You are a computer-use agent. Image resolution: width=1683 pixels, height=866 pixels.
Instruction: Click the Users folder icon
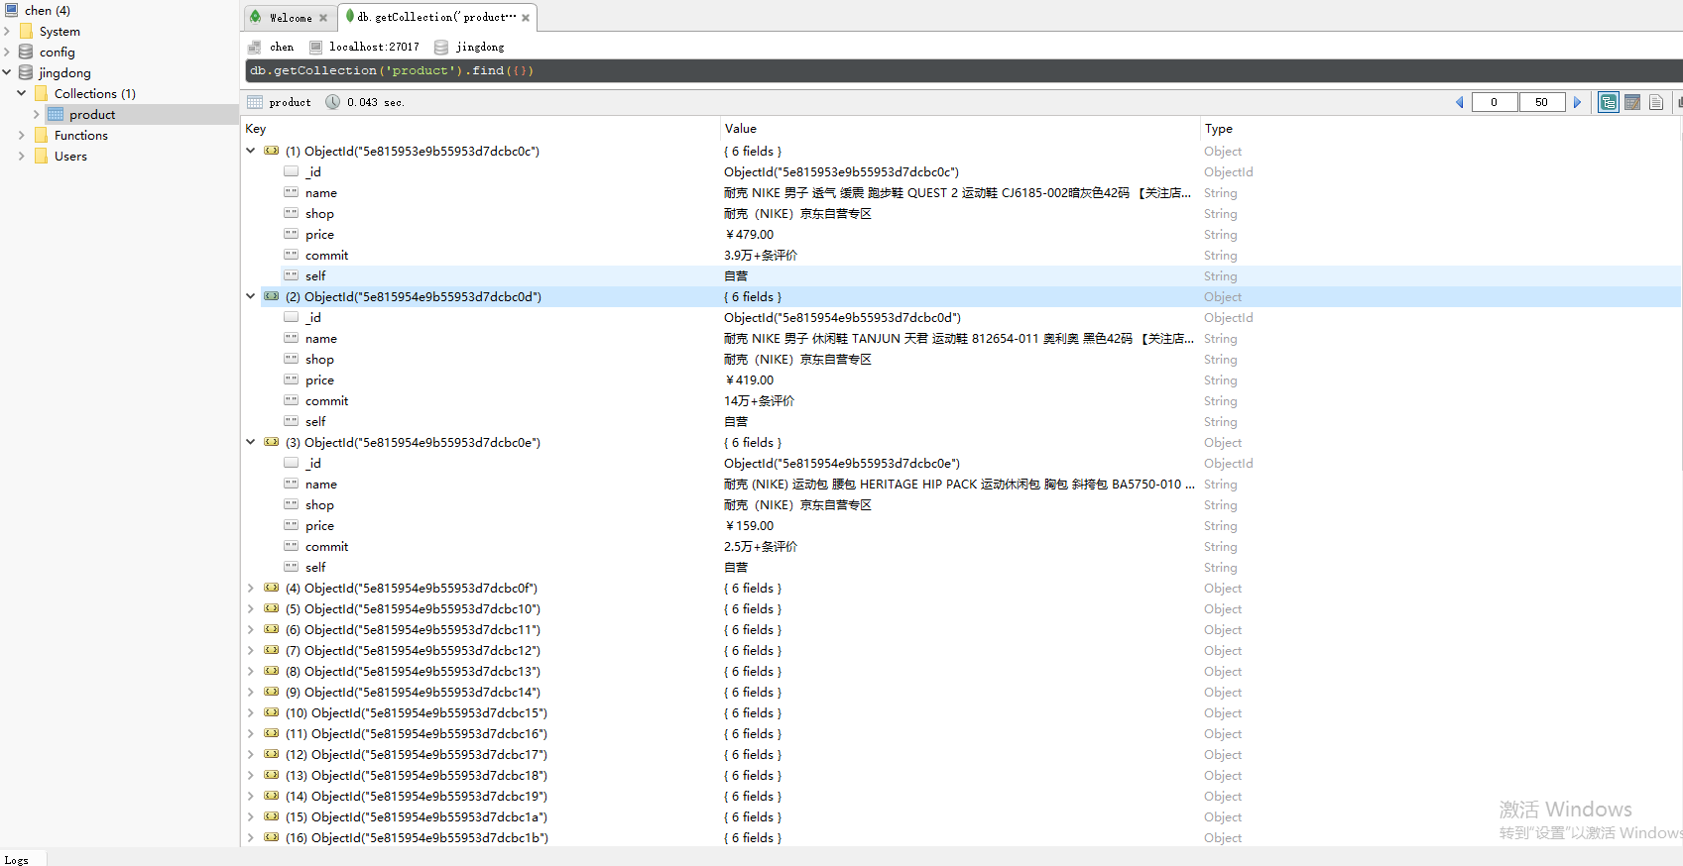click(41, 156)
